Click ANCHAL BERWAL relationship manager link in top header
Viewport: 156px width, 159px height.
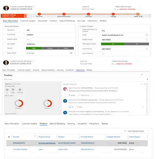(127, 9)
